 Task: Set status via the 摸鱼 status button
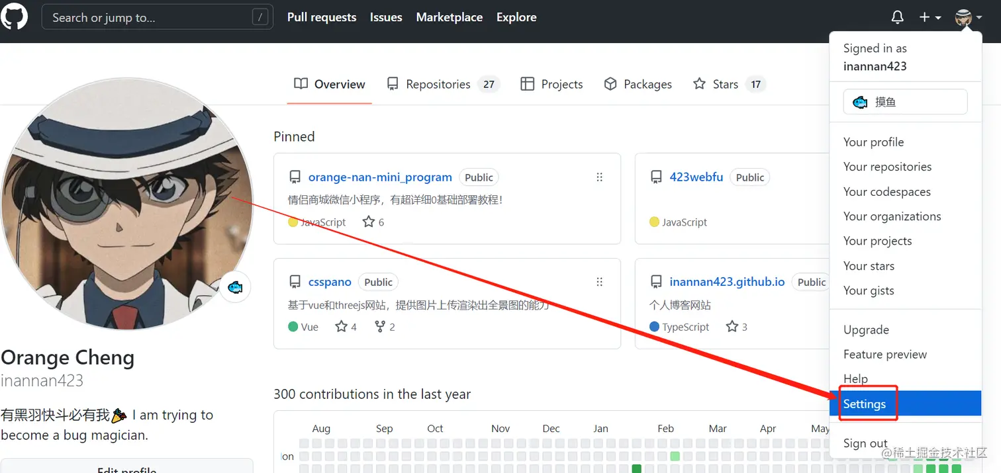(905, 102)
